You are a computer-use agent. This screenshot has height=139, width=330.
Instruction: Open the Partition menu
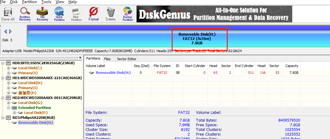30,2
